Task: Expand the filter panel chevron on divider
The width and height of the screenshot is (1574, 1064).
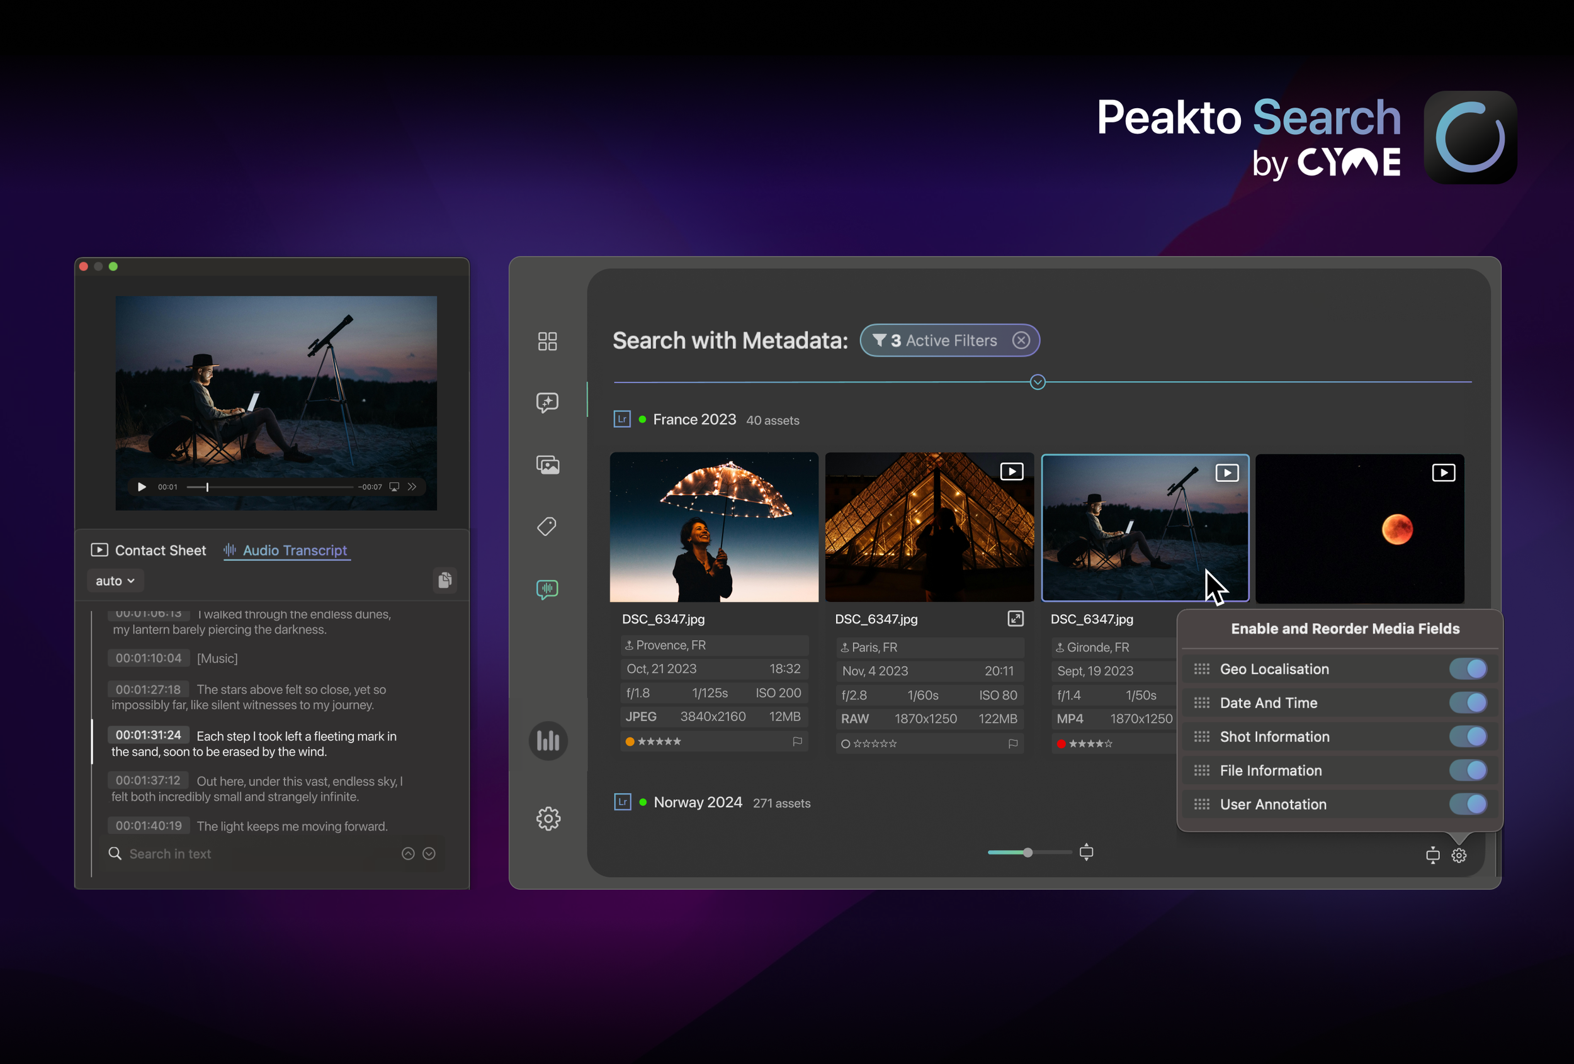Action: point(1037,383)
